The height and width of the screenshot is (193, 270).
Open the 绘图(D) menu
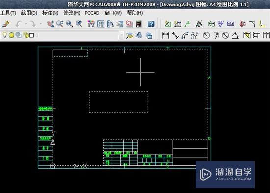pyautogui.click(x=29, y=13)
